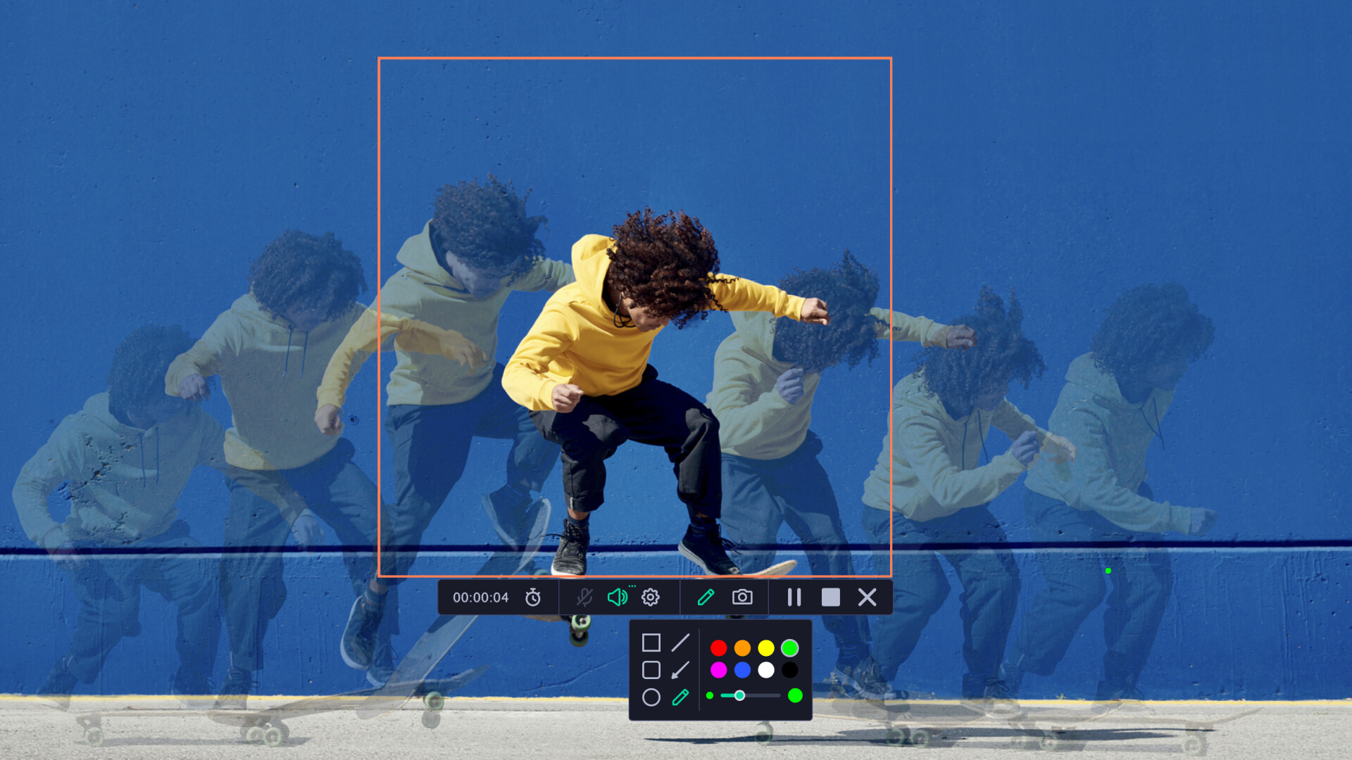Open the recording timer scheduler
This screenshot has width=1352, height=760.
click(533, 597)
